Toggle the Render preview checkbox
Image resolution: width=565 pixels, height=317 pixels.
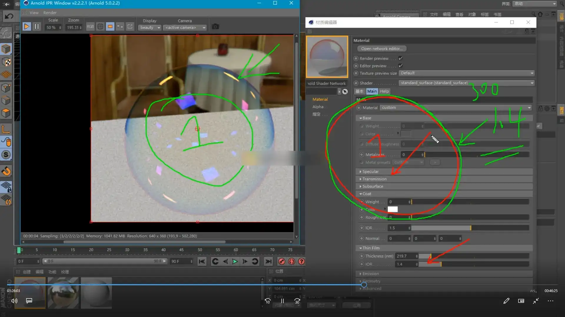401,58
